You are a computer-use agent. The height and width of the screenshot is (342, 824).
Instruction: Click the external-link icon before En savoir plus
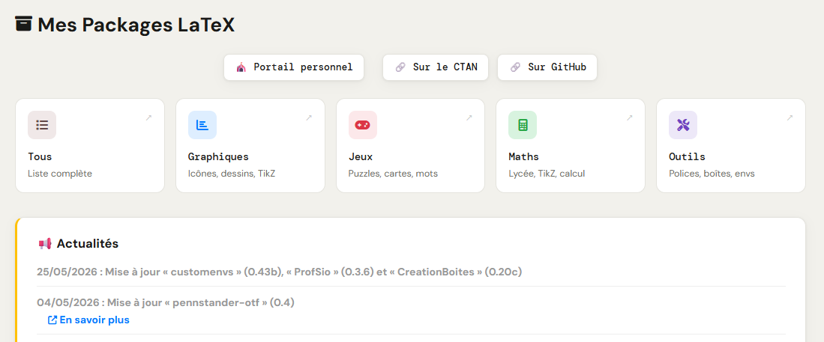[x=52, y=320]
